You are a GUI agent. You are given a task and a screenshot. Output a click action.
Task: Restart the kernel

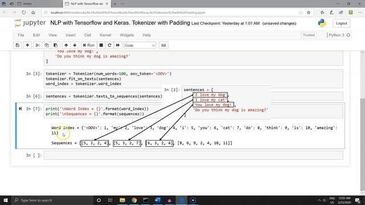(x=109, y=46)
